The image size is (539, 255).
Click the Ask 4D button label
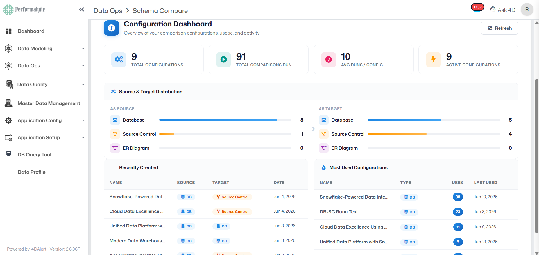(x=506, y=10)
